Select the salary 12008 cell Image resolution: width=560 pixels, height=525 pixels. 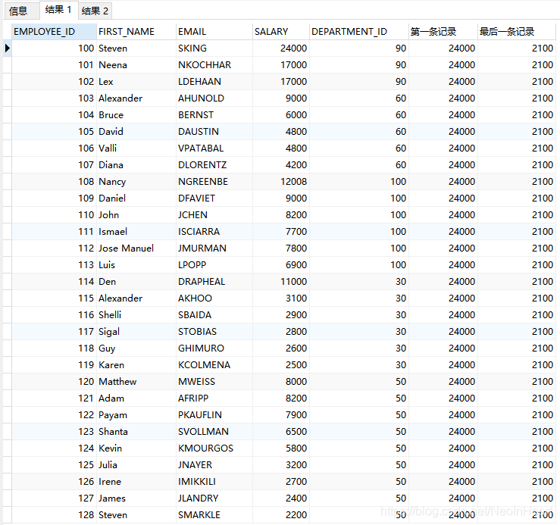point(280,181)
